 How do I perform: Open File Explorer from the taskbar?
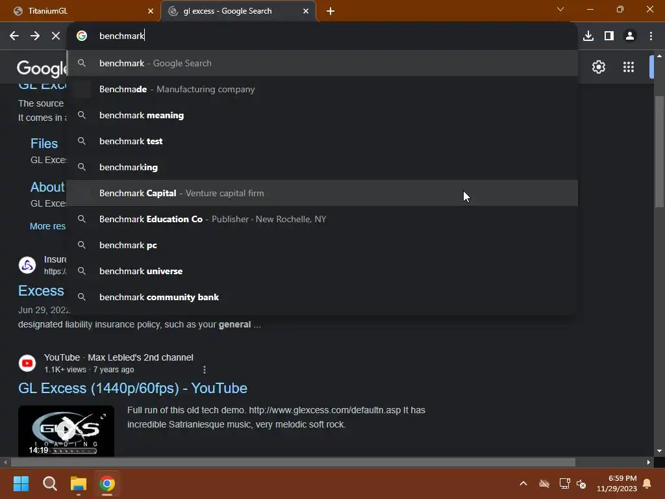coord(79,483)
